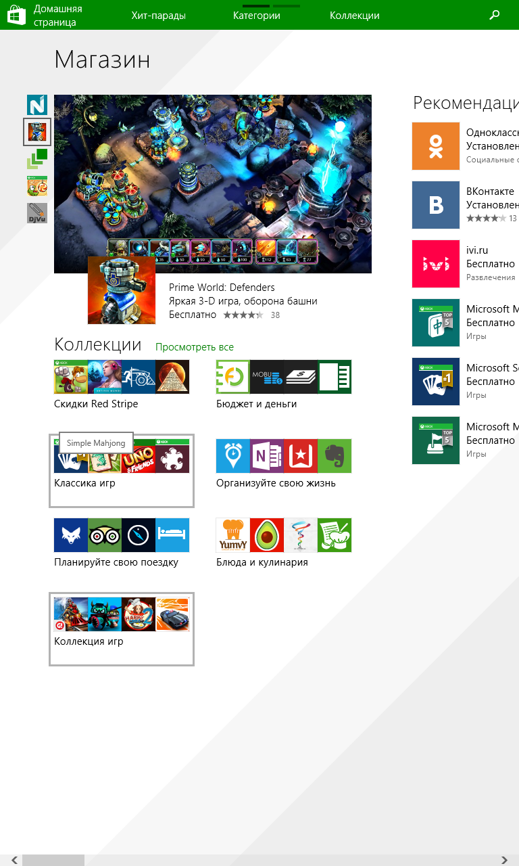Click the green recipe chef icon
The image size is (519, 866).
coord(335,535)
